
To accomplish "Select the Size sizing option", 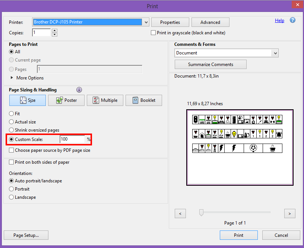I will [28, 100].
